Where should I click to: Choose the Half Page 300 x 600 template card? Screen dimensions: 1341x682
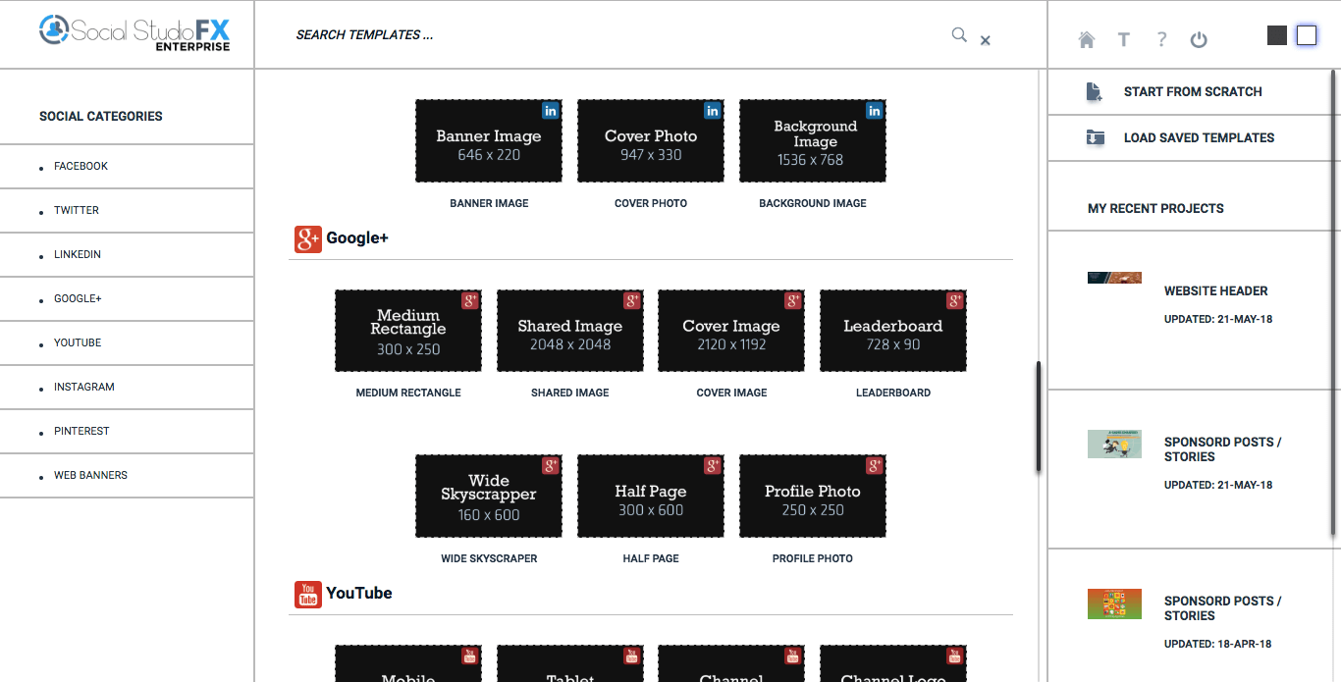651,497
